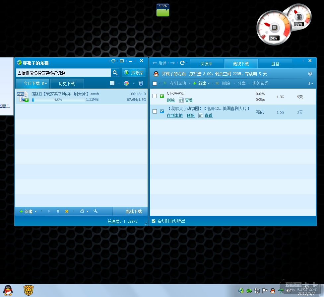Click the 38% memory gauge widget
Viewport: 324px width, 297px height.
pyautogui.click(x=299, y=17)
